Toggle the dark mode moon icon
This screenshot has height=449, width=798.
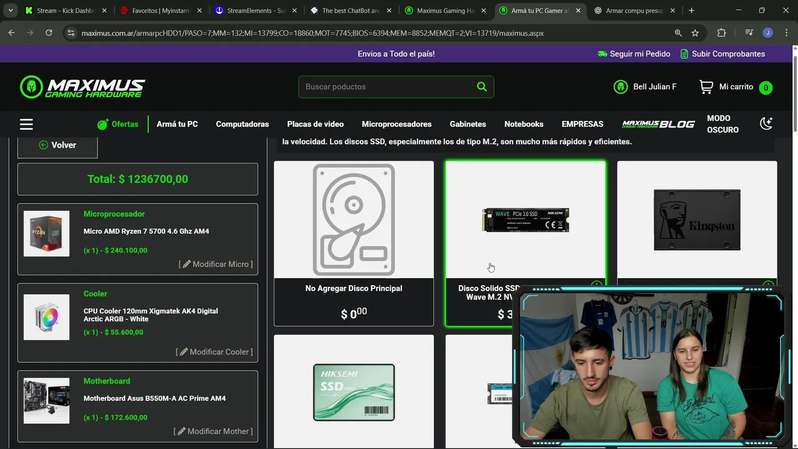pyautogui.click(x=766, y=123)
